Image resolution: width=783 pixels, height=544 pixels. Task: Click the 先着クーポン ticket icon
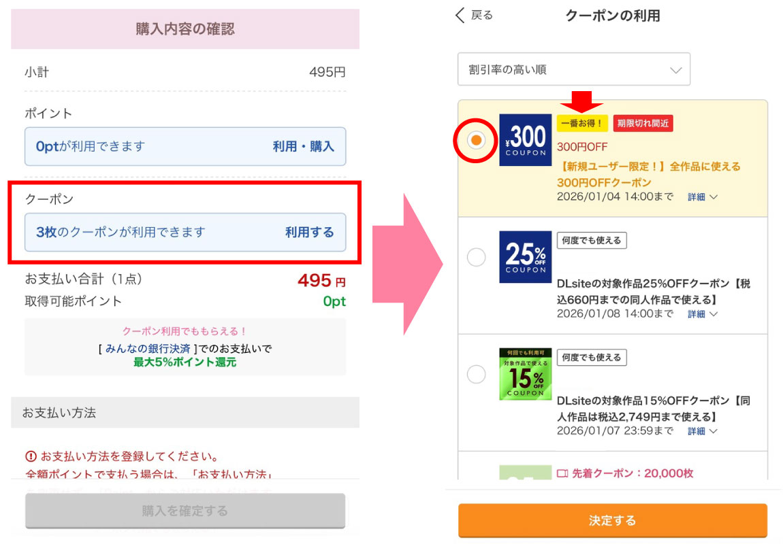[x=562, y=473]
